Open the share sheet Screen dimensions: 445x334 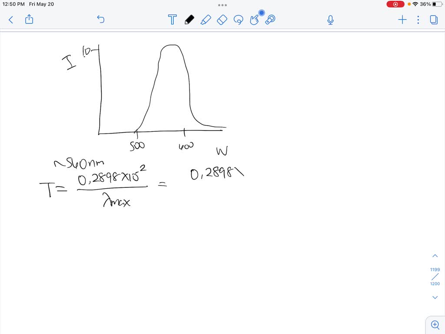(x=29, y=20)
